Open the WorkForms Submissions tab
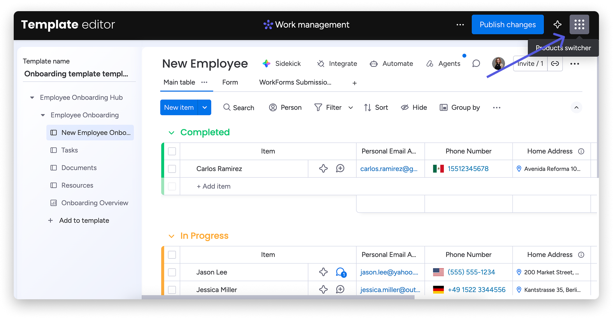 (295, 82)
